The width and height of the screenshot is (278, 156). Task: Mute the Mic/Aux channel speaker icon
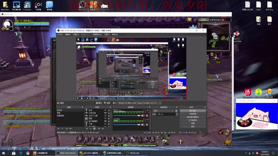click(x=143, y=115)
